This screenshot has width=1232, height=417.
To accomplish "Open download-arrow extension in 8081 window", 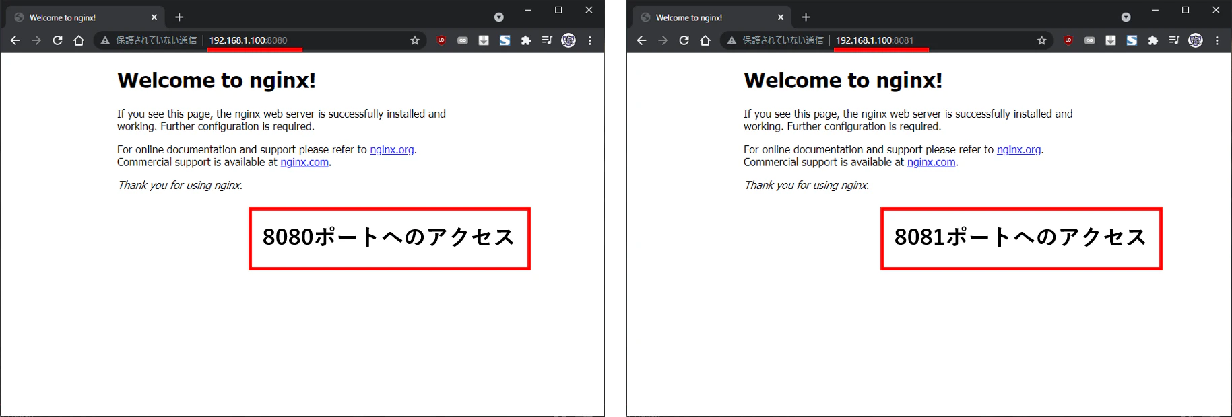I will coord(1111,40).
